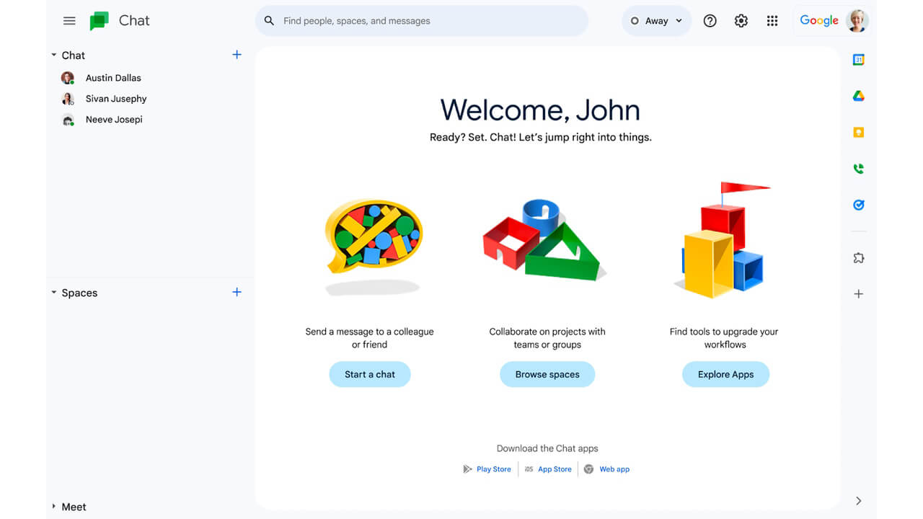The height and width of the screenshot is (519, 923).
Task: Click the Browse spaces button
Action: (x=547, y=374)
